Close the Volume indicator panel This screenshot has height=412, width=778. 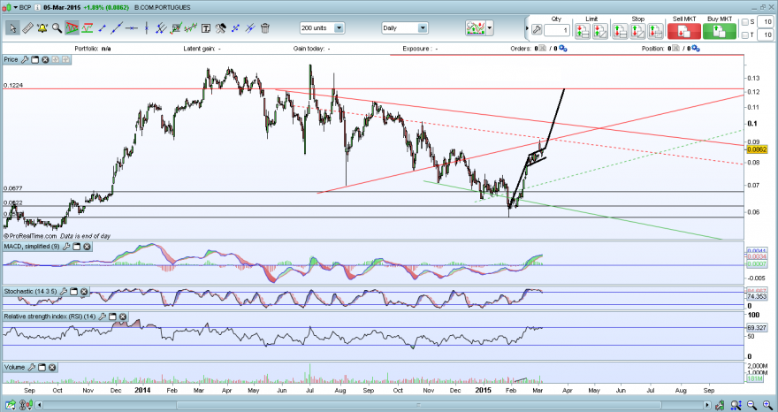(x=52, y=367)
